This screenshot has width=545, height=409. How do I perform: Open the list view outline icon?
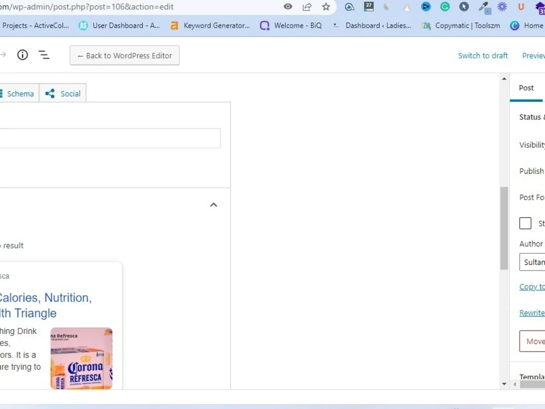(44, 55)
